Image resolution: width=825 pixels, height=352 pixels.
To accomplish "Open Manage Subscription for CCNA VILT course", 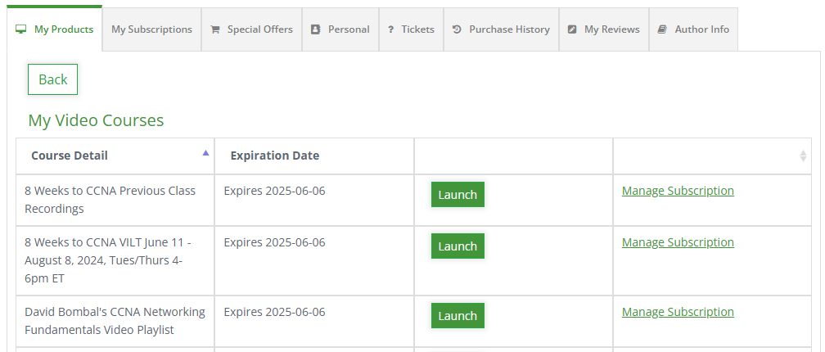I will click(x=678, y=242).
